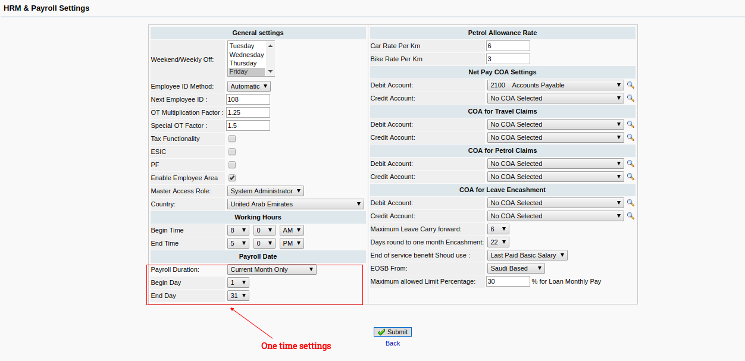Click magnifier next to Petrol Claims Debit Account
This screenshot has height=361, width=745.
(x=631, y=164)
